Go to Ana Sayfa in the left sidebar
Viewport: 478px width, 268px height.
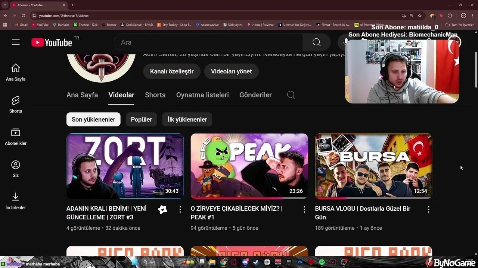point(15,73)
